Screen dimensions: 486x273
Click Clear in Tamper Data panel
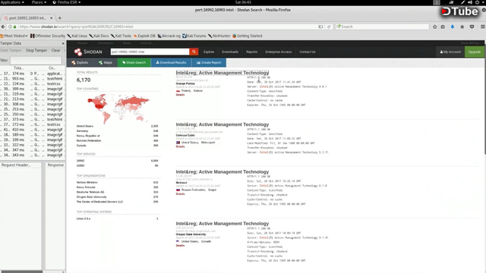click(x=55, y=50)
